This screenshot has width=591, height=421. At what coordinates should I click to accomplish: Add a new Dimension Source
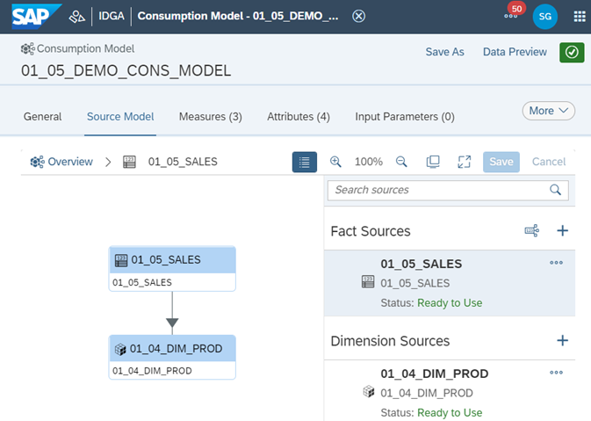coord(563,340)
